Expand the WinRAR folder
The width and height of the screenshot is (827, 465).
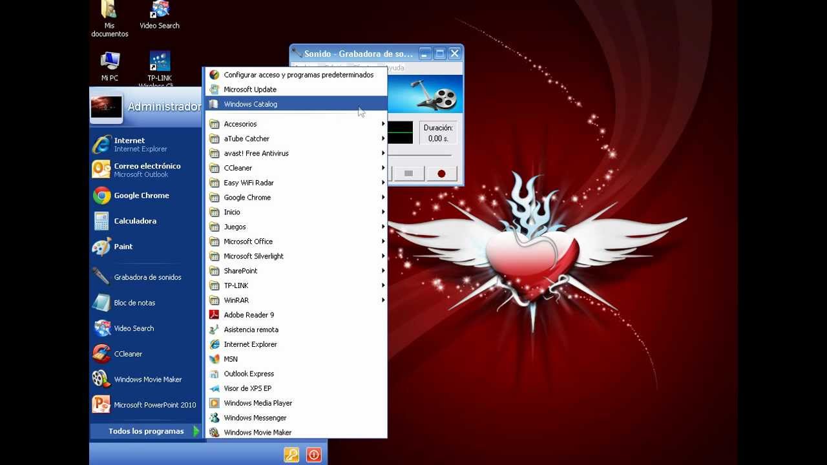[296, 300]
